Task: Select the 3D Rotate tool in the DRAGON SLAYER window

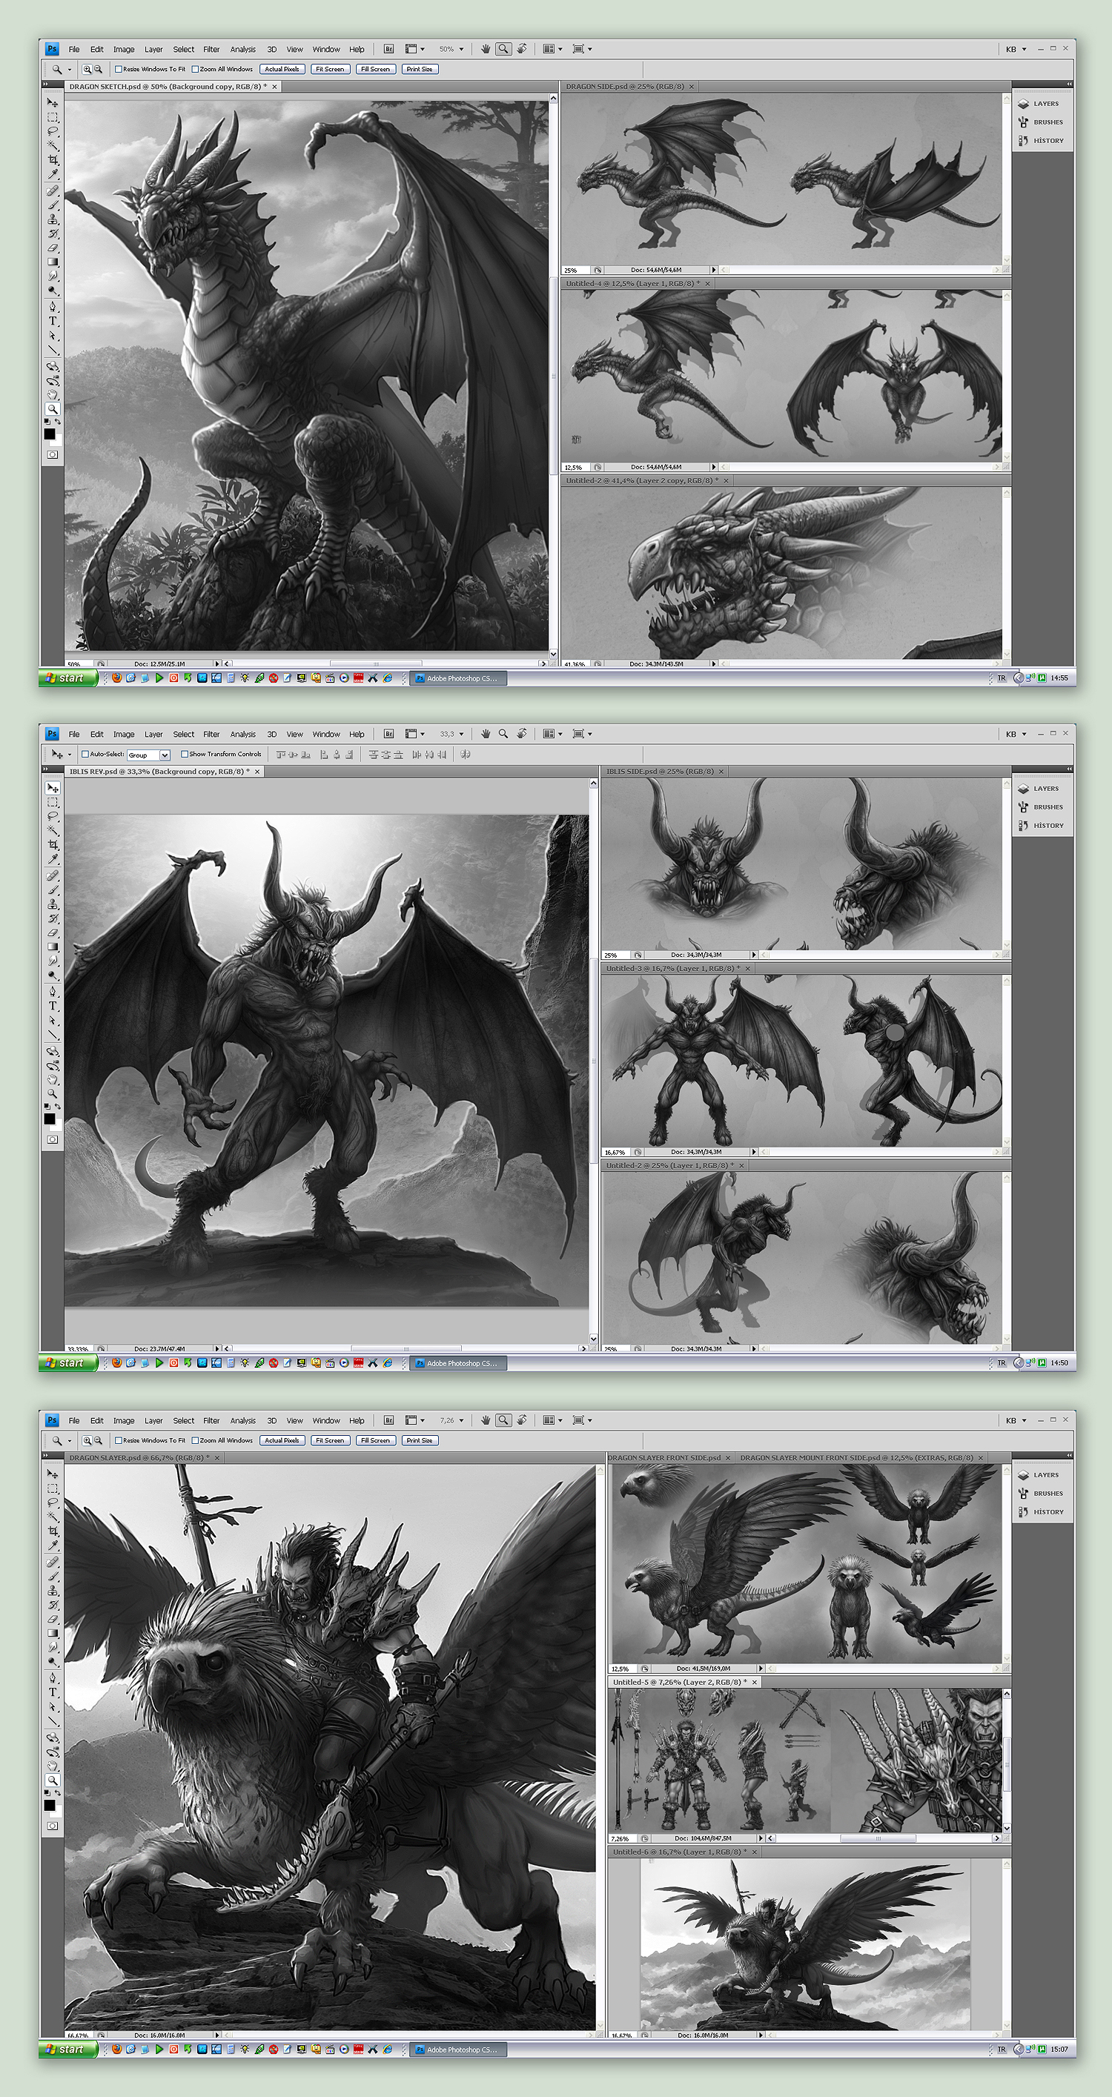Action: click(x=52, y=1739)
